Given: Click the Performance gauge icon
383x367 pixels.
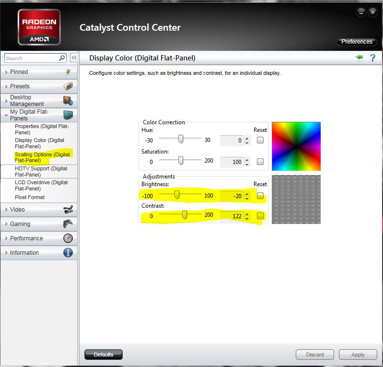Looking at the screenshot, I should 68,238.
